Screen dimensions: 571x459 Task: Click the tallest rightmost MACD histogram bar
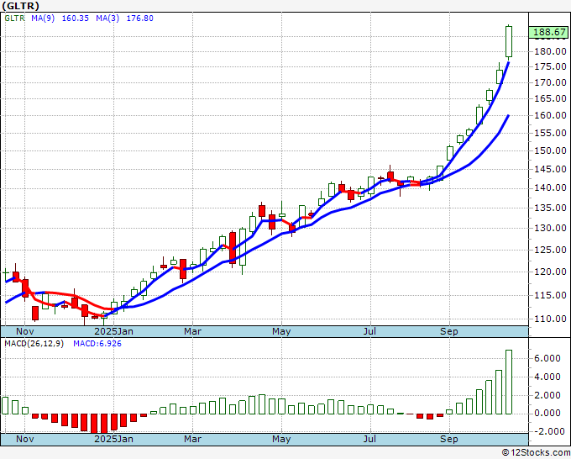click(509, 382)
